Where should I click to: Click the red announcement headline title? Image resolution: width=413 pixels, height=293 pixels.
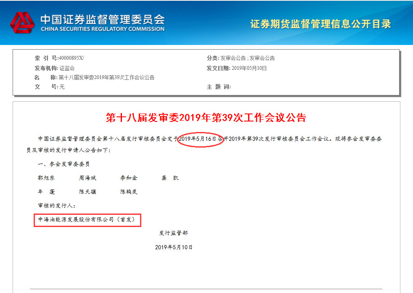206,117
